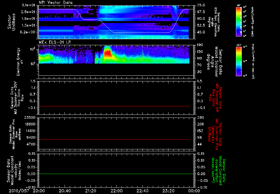This screenshot has width=280, height=194.
Task: Click the DEF color scale bar
Action: coord(239,61)
